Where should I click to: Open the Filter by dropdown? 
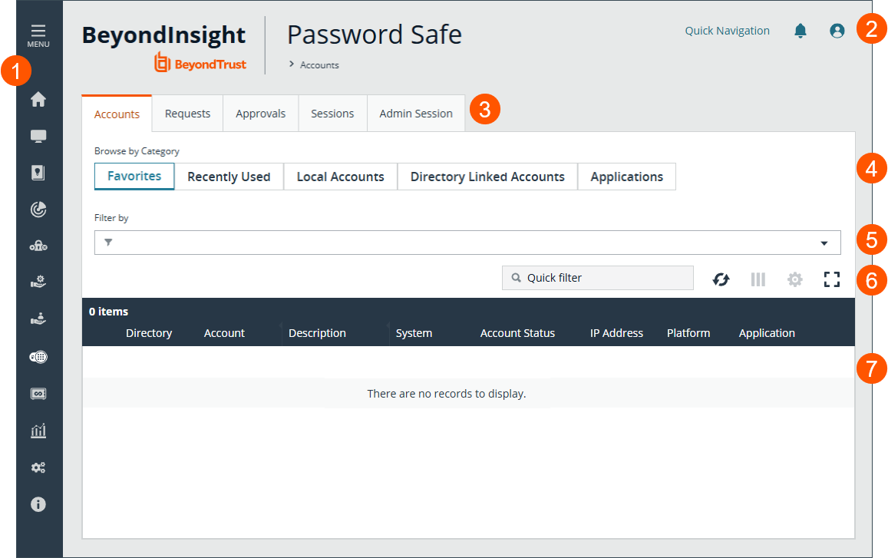(824, 242)
